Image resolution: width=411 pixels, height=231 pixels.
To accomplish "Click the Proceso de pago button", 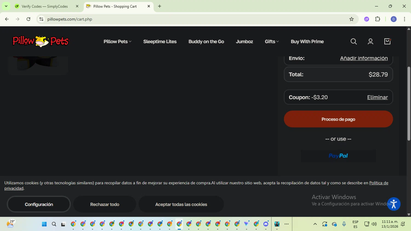I will click(338, 119).
